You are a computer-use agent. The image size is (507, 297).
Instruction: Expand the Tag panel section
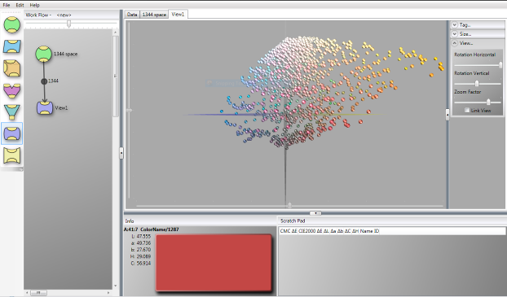pyautogui.click(x=455, y=25)
